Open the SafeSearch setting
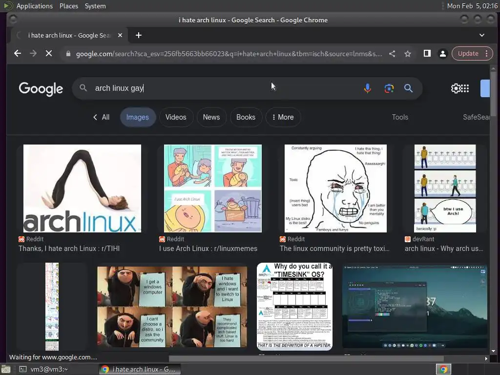Viewport: 500px width, 375px height. tap(476, 117)
